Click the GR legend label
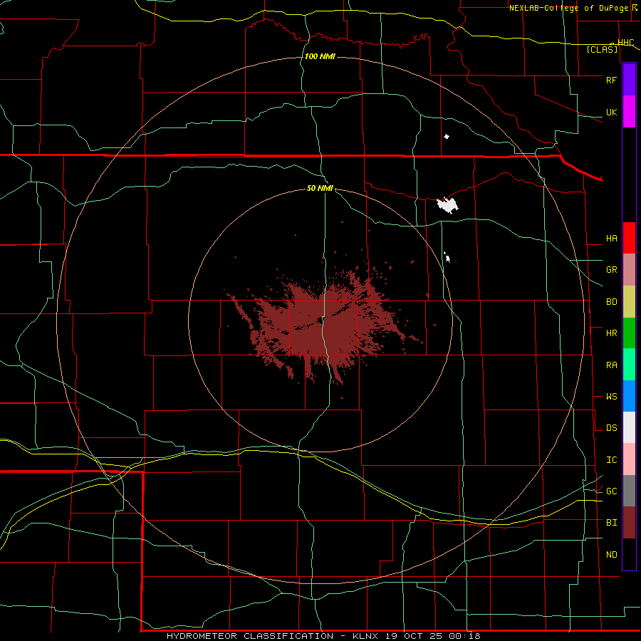This screenshot has width=641, height=641. 611,270
